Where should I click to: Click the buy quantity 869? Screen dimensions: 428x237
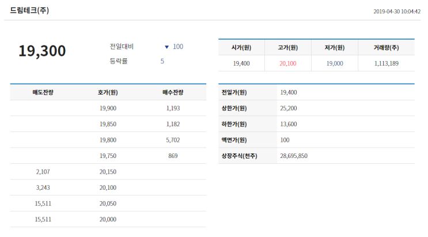tap(173, 156)
